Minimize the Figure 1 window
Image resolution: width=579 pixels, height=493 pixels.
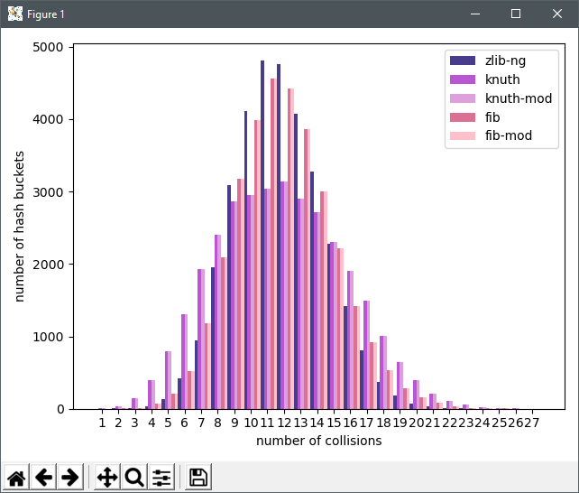(475, 14)
